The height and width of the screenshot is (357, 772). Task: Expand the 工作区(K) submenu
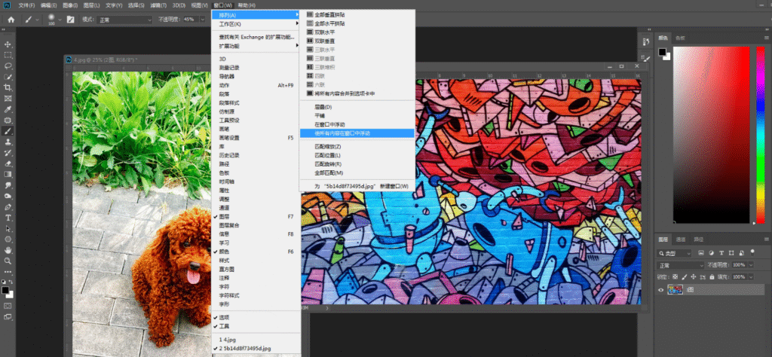(x=256, y=23)
